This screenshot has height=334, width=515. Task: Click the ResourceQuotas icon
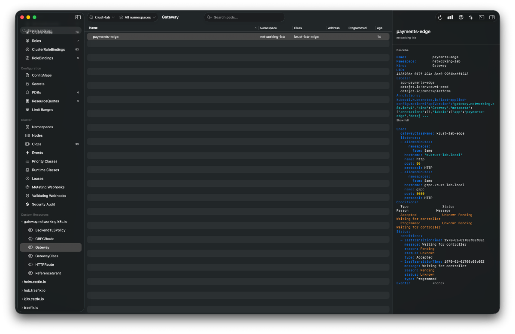coord(27,101)
